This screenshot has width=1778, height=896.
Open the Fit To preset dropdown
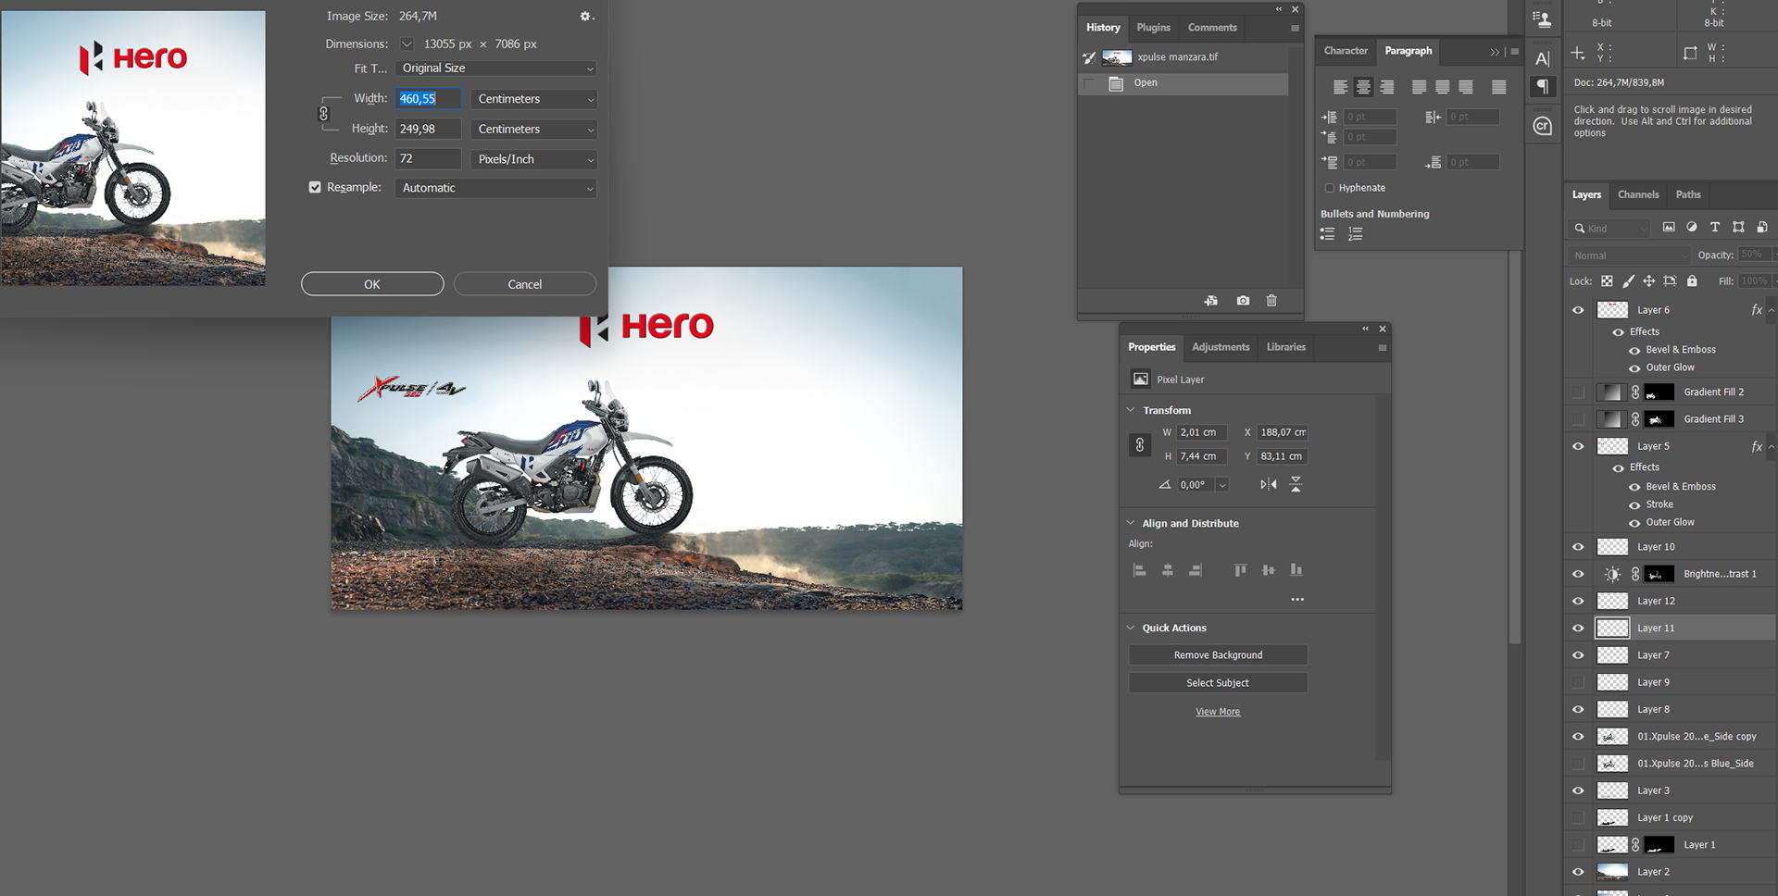[x=495, y=68]
